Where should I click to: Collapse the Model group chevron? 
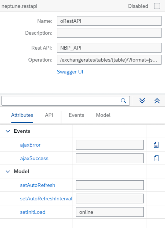8,172
